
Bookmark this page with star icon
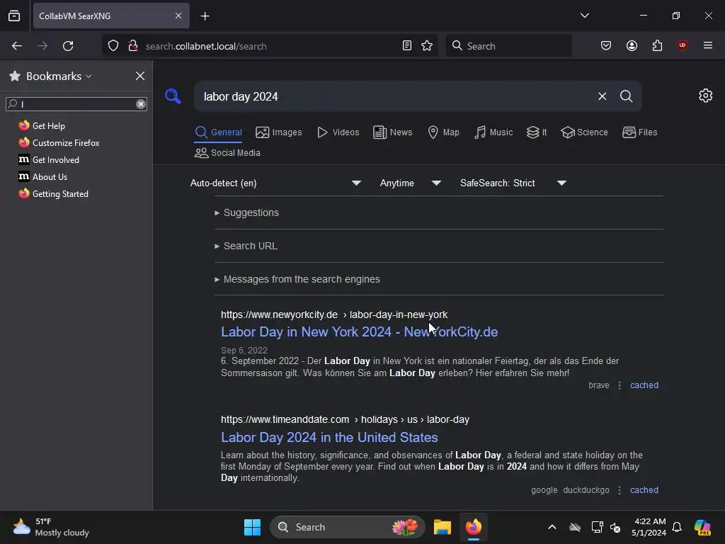tap(427, 46)
